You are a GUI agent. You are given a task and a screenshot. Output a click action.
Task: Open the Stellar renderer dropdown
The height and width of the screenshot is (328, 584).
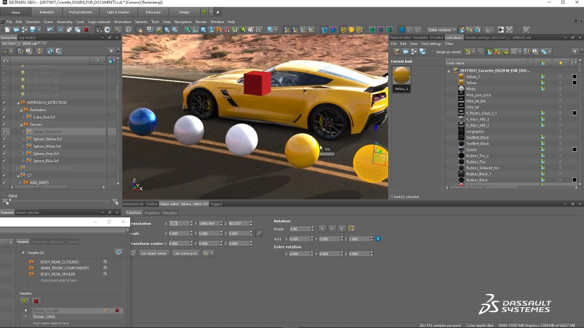[x=441, y=30]
